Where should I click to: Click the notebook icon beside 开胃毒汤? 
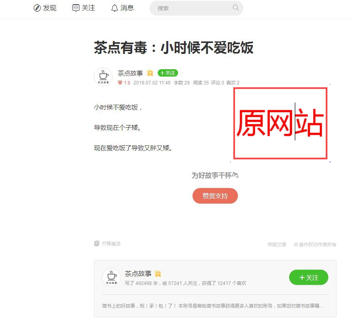click(x=97, y=243)
